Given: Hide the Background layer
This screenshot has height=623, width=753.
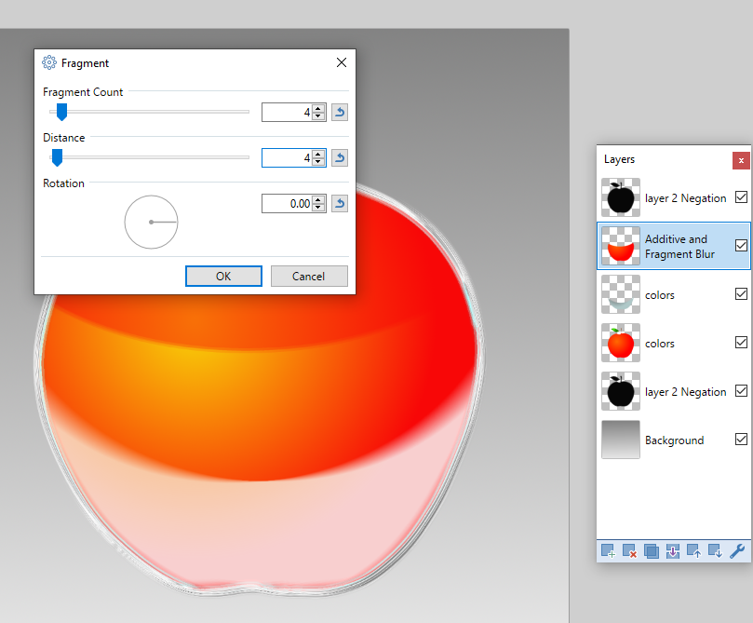Looking at the screenshot, I should click(741, 439).
